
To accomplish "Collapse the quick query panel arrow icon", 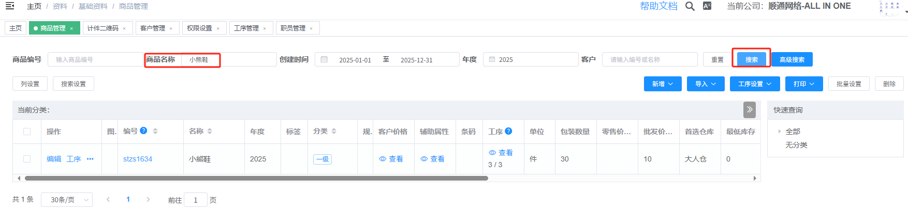I will pyautogui.click(x=749, y=109).
